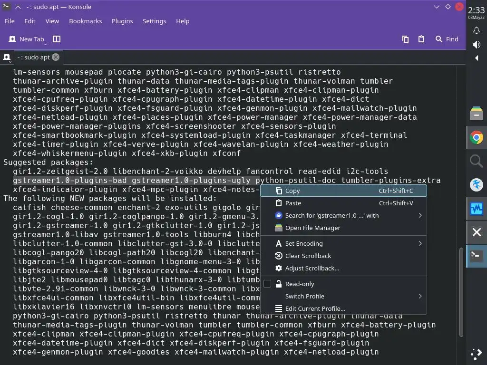The width and height of the screenshot is (487, 365).
Task: Click the notifications bell icon in the panel
Action: pos(477,30)
